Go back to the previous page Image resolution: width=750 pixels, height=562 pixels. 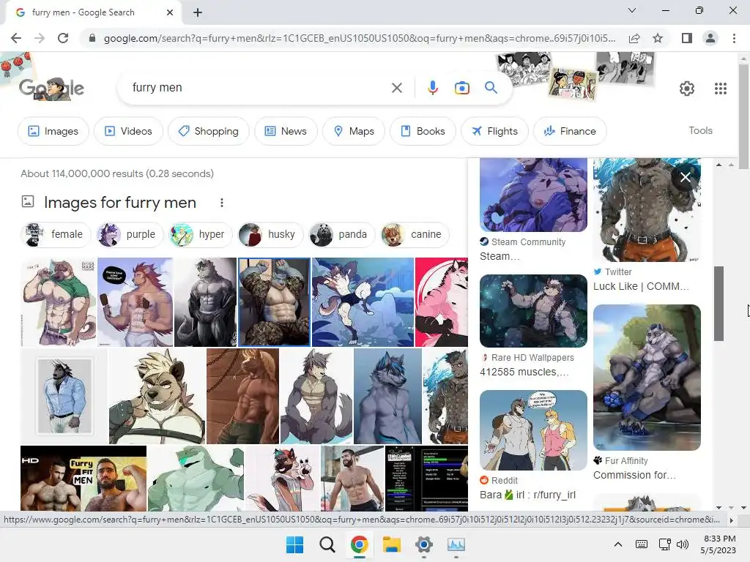[x=16, y=38]
